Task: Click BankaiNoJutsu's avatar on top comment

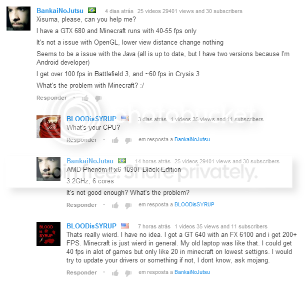Action: 18,19
